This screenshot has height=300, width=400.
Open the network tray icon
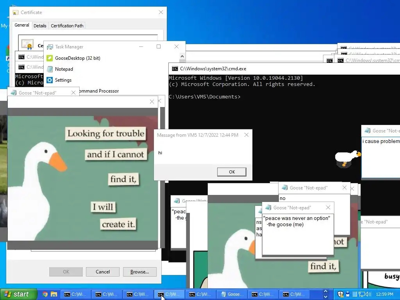(361, 294)
